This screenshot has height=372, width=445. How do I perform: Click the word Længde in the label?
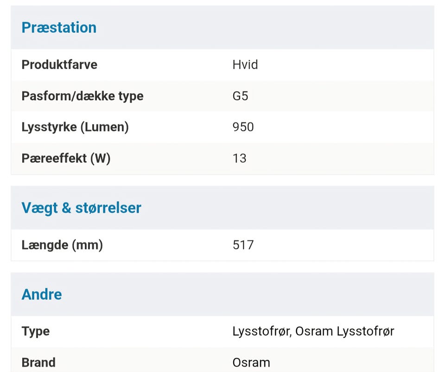(44, 244)
